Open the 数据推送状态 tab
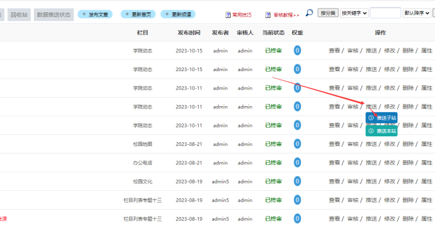The height and width of the screenshot is (227, 435). (54, 15)
